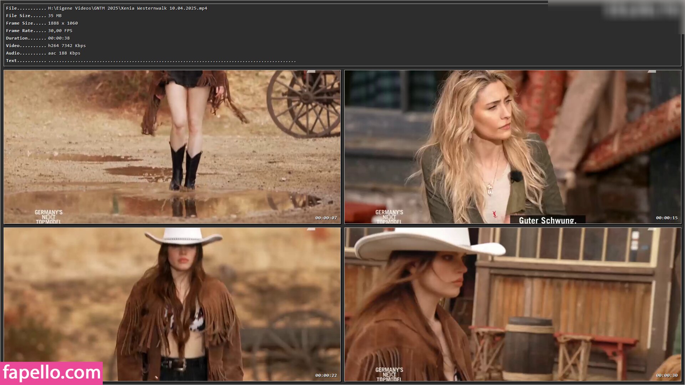
Task: Click the File Size 35 MB line
Action: click(34, 16)
